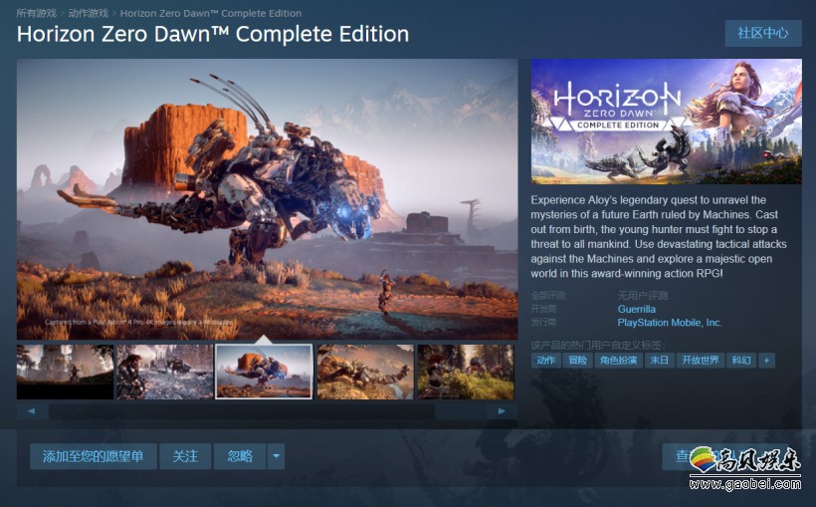Click the screenshot strip scrollbar track
Viewport: 816px width, 507px height.
[267, 411]
